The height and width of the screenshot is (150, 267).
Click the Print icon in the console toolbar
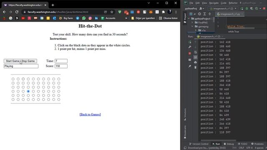196,62
